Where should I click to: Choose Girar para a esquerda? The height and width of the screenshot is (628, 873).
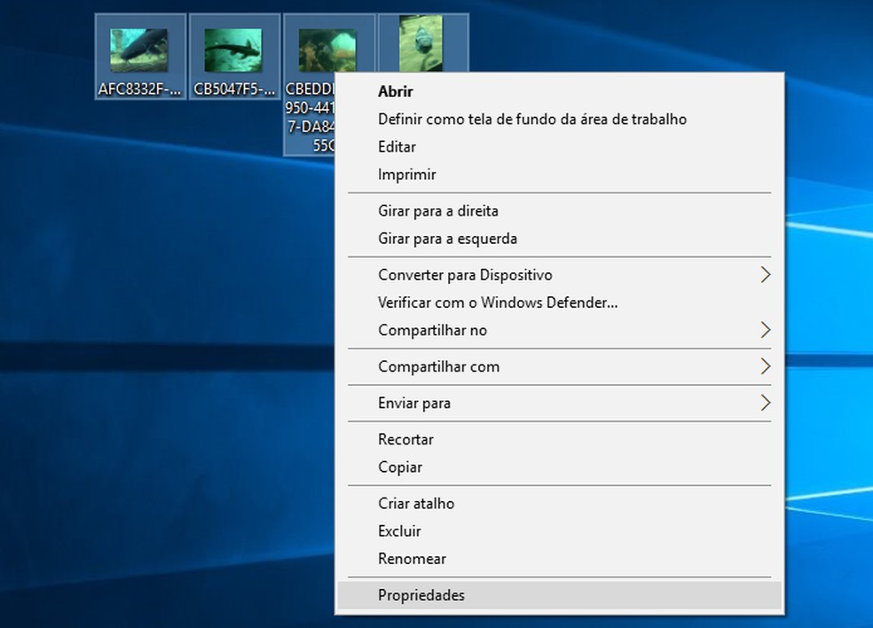pos(559,239)
